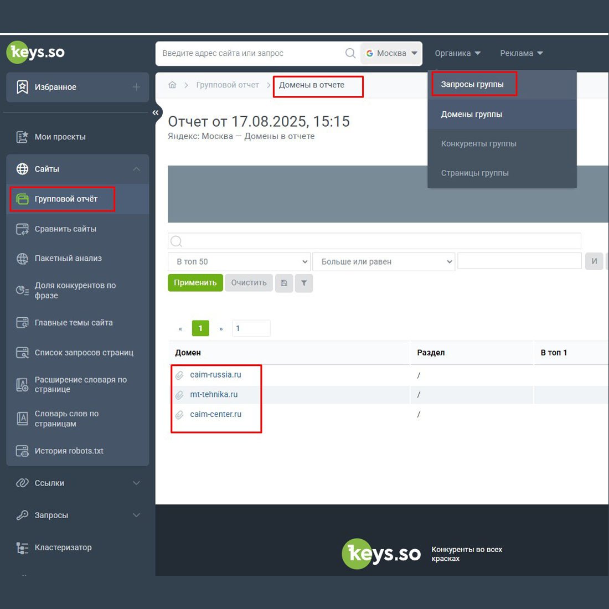The width and height of the screenshot is (609, 609).
Task: Click the search magnifier icon in top bar
Action: [350, 53]
